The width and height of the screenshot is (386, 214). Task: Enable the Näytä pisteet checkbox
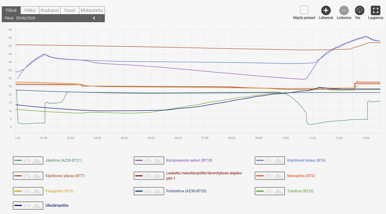pos(304,10)
